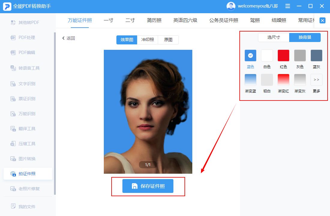Select the 蓝色 background swatch
This screenshot has height=216, width=330.
click(250, 55)
